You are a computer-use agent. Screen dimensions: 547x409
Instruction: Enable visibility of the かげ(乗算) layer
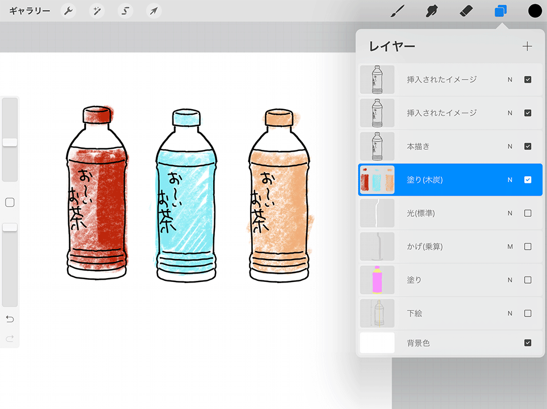point(527,246)
